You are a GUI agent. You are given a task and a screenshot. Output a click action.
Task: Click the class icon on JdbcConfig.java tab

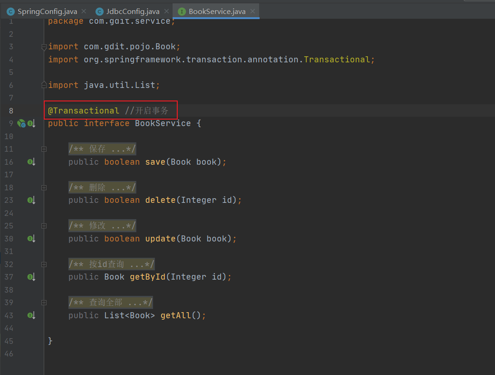(100, 12)
